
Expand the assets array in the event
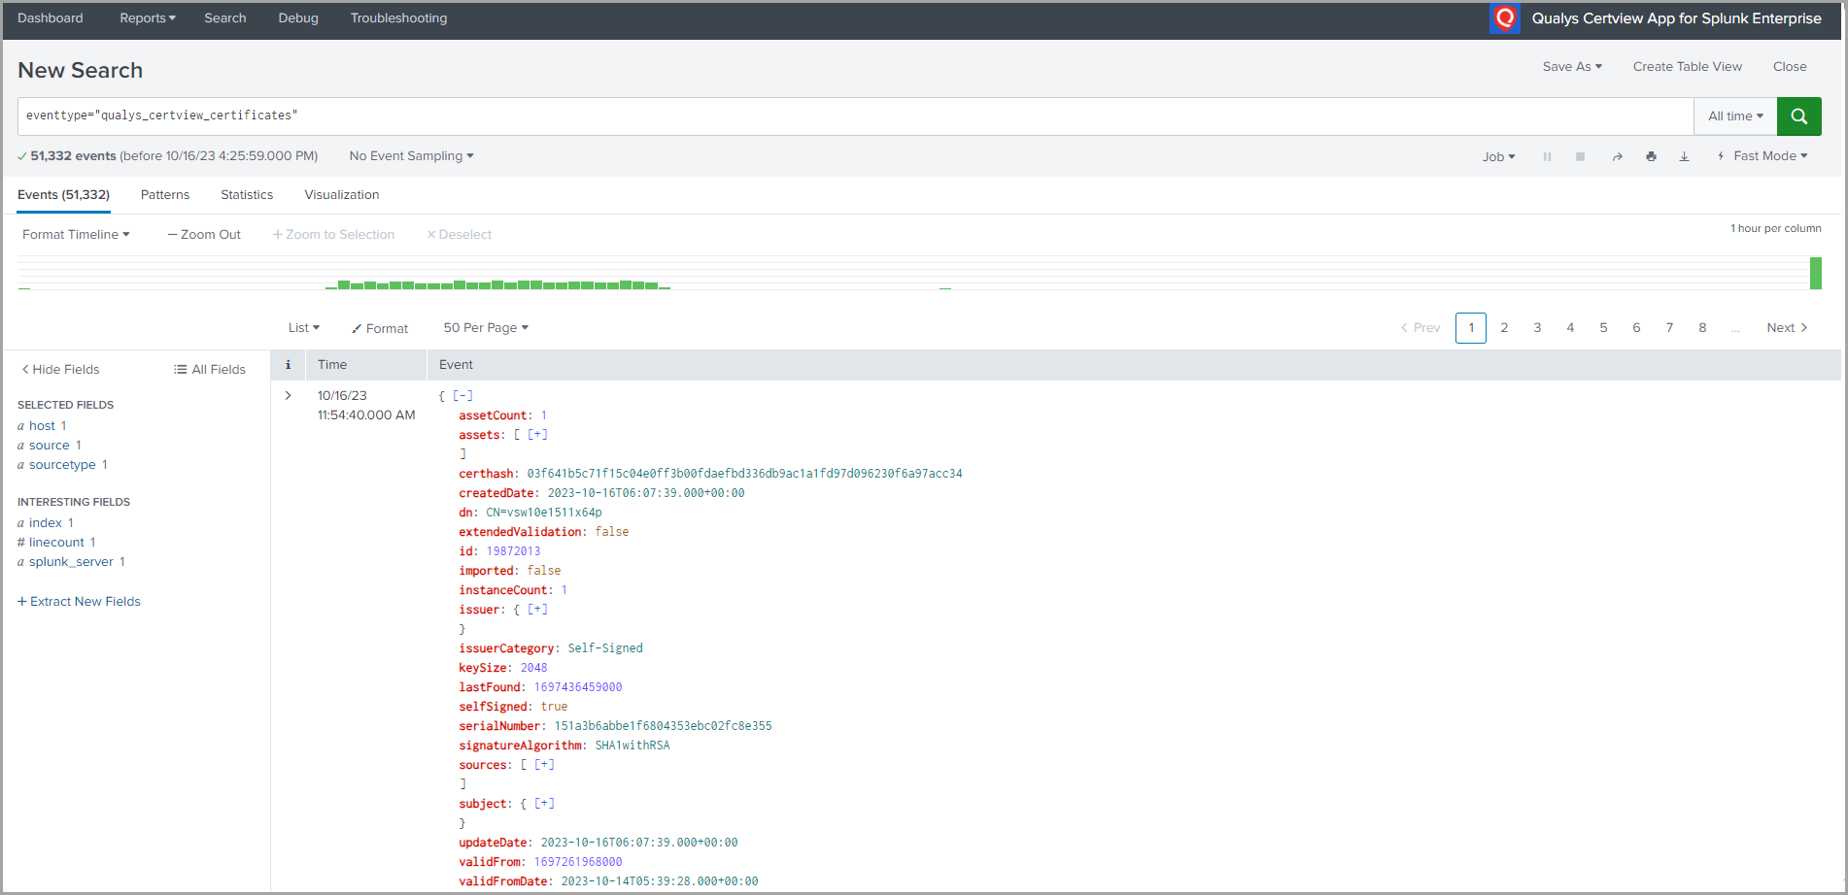(x=535, y=434)
